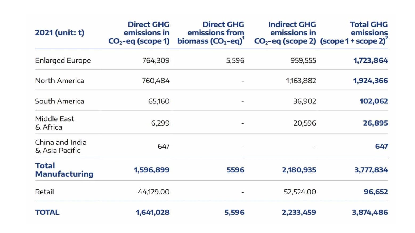Click the TOTAL row label
The height and width of the screenshot is (233, 415).
point(47,212)
